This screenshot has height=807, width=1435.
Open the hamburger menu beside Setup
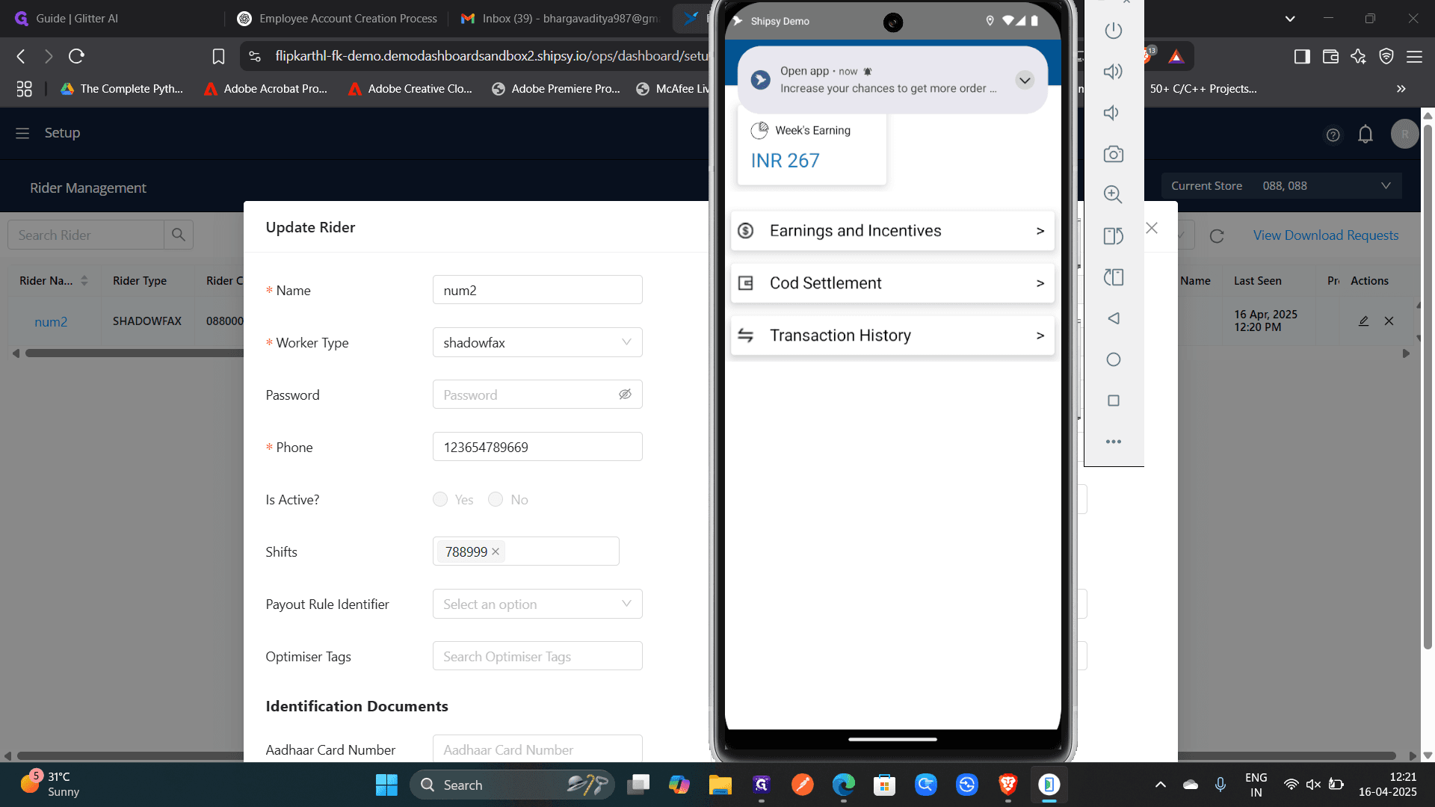[22, 133]
